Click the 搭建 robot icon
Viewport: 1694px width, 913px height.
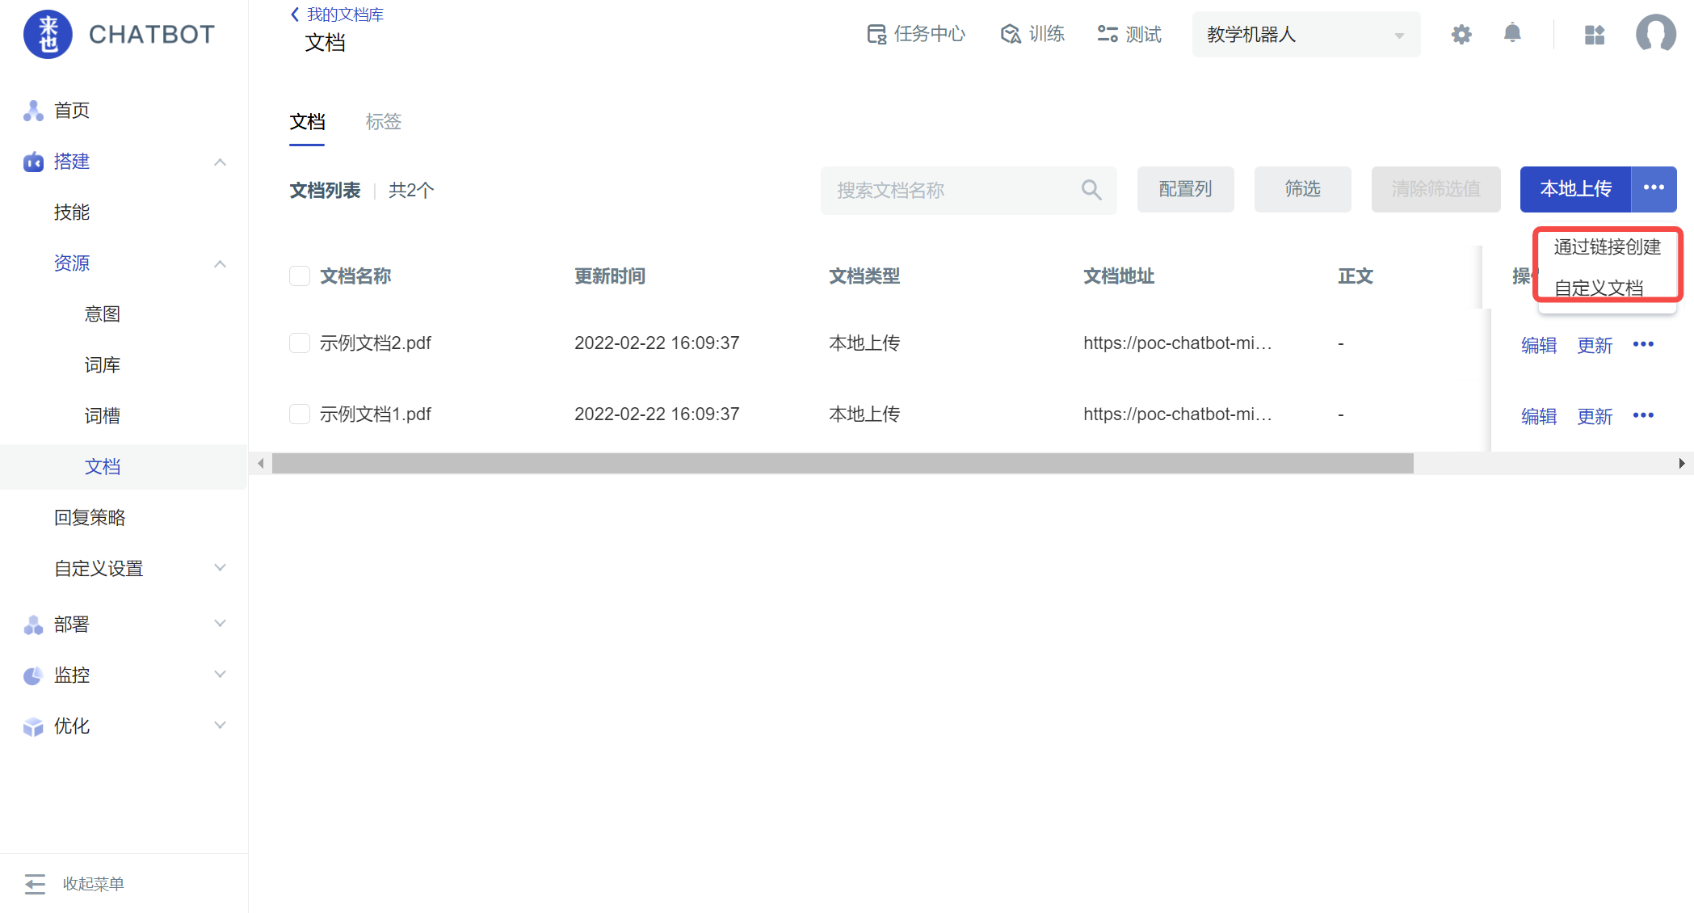[33, 162]
